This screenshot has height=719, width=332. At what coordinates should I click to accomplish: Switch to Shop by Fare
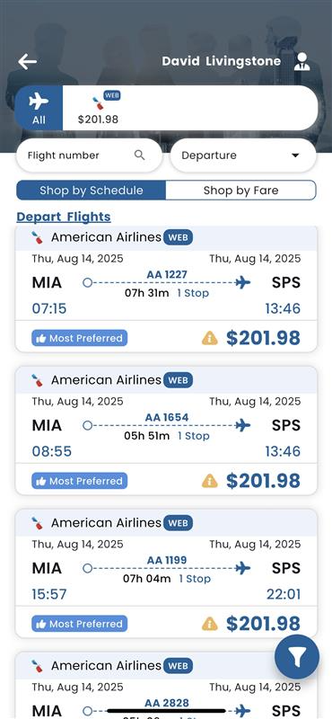click(x=240, y=191)
